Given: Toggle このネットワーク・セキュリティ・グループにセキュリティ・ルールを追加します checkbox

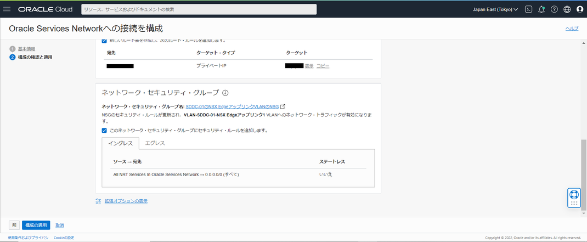Looking at the screenshot, I should (x=104, y=131).
